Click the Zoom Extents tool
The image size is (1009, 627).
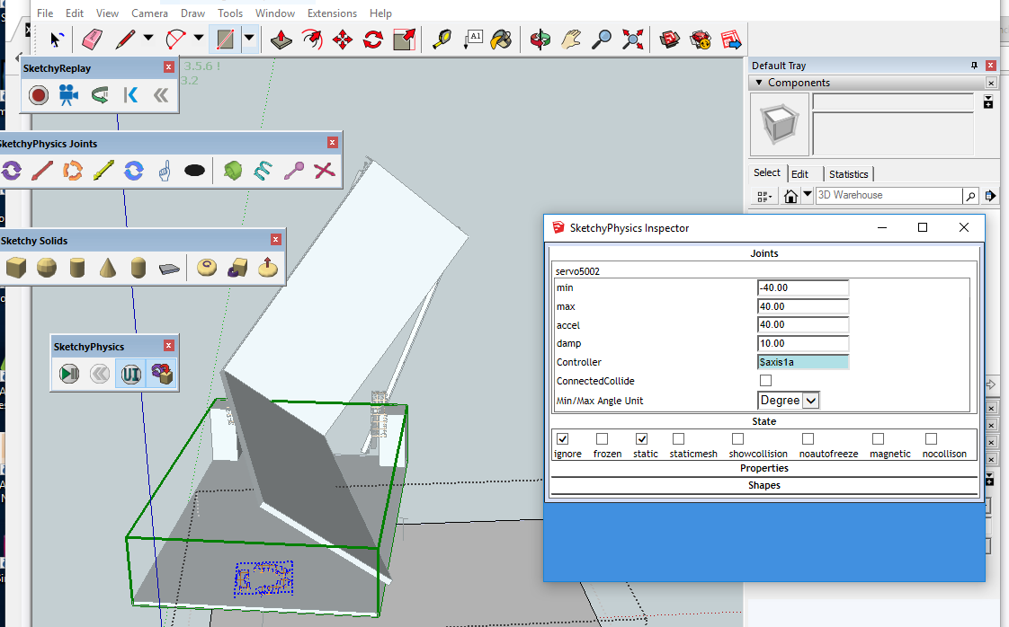point(632,40)
